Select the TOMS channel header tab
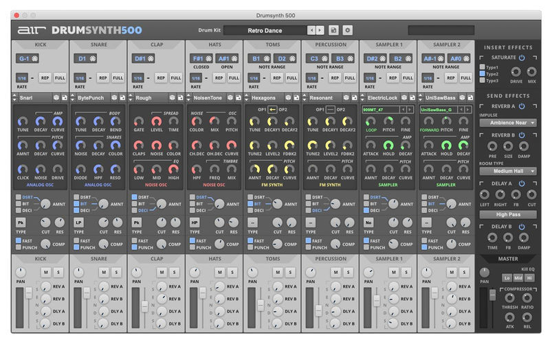Screen dimensions: 550x344 tap(272, 45)
